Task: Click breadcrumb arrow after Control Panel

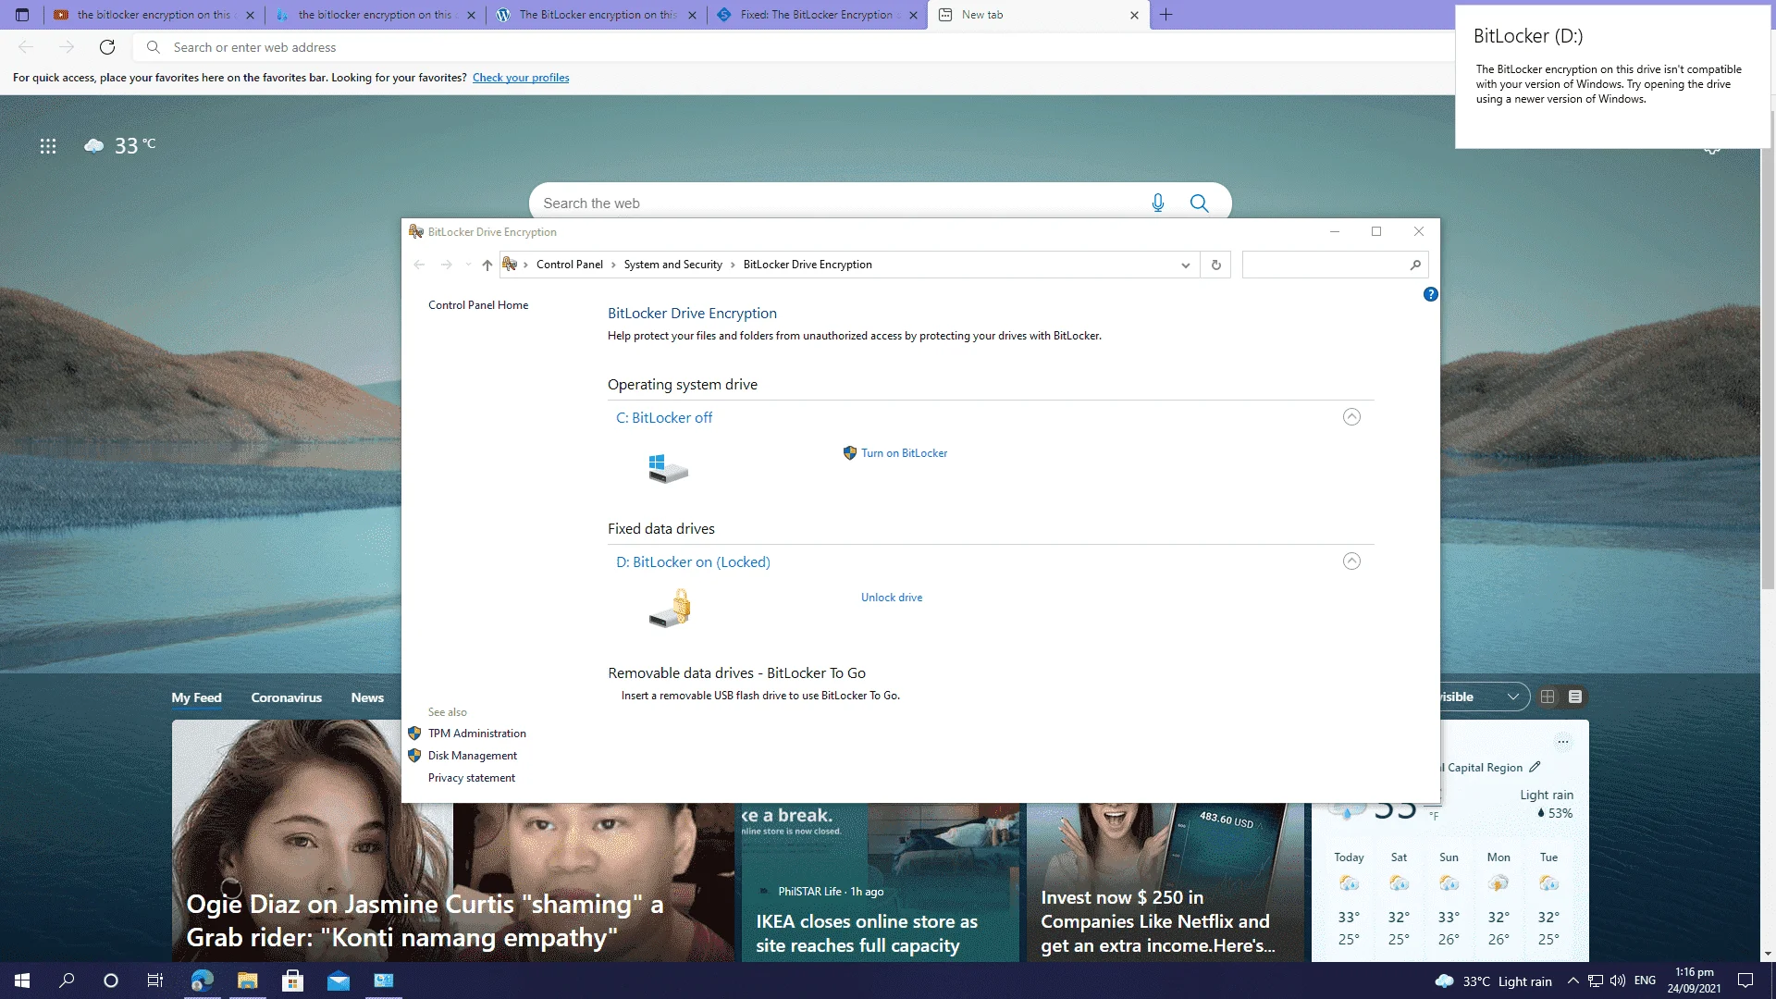Action: pos(612,265)
